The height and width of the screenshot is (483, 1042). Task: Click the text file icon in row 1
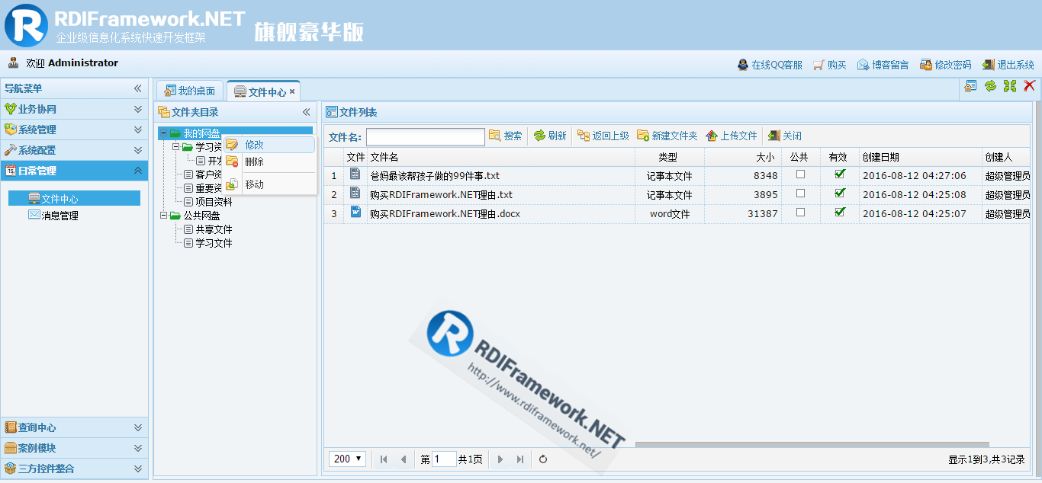(x=355, y=174)
